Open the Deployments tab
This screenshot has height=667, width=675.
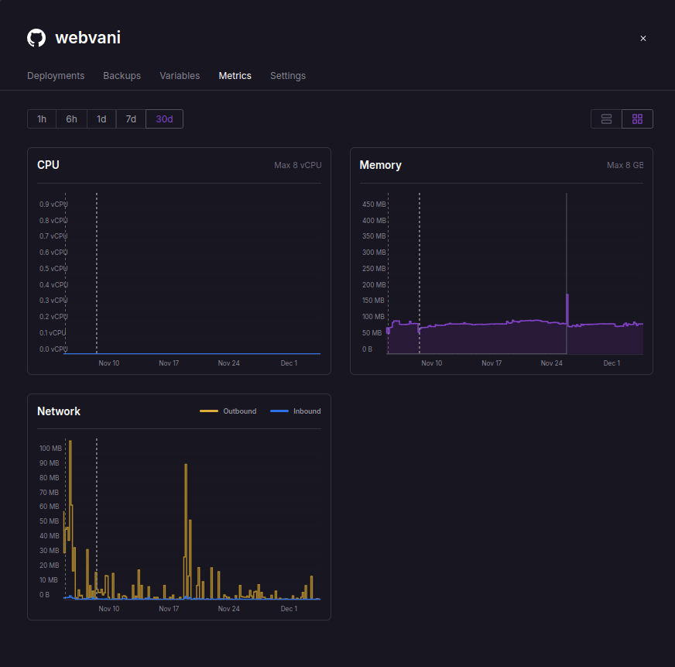tap(56, 76)
